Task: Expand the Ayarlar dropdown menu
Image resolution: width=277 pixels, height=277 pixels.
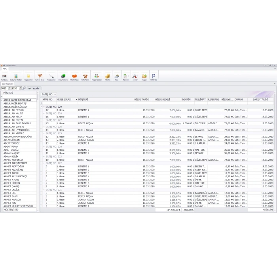Action: tap(135, 76)
